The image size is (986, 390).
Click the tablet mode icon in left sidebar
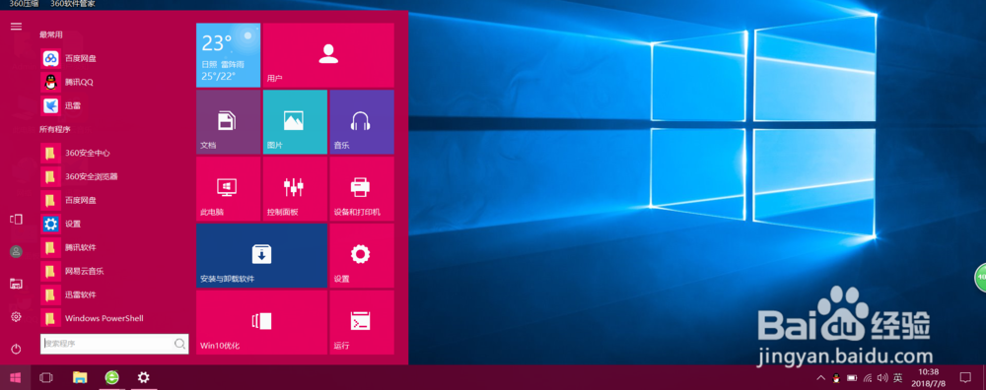coord(16,220)
